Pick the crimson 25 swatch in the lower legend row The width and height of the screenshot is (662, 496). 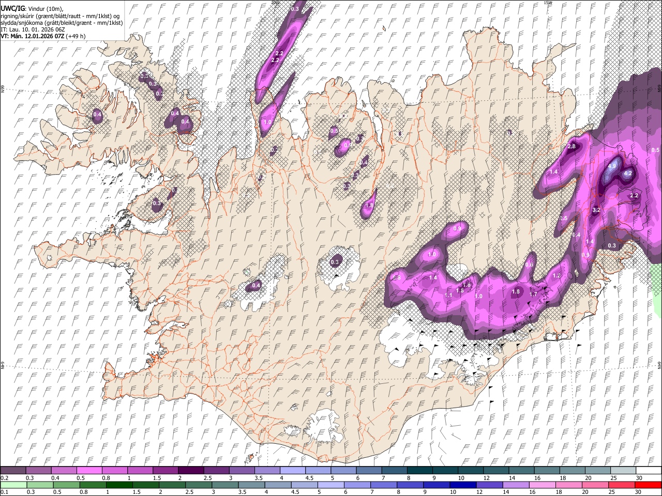(x=622, y=485)
